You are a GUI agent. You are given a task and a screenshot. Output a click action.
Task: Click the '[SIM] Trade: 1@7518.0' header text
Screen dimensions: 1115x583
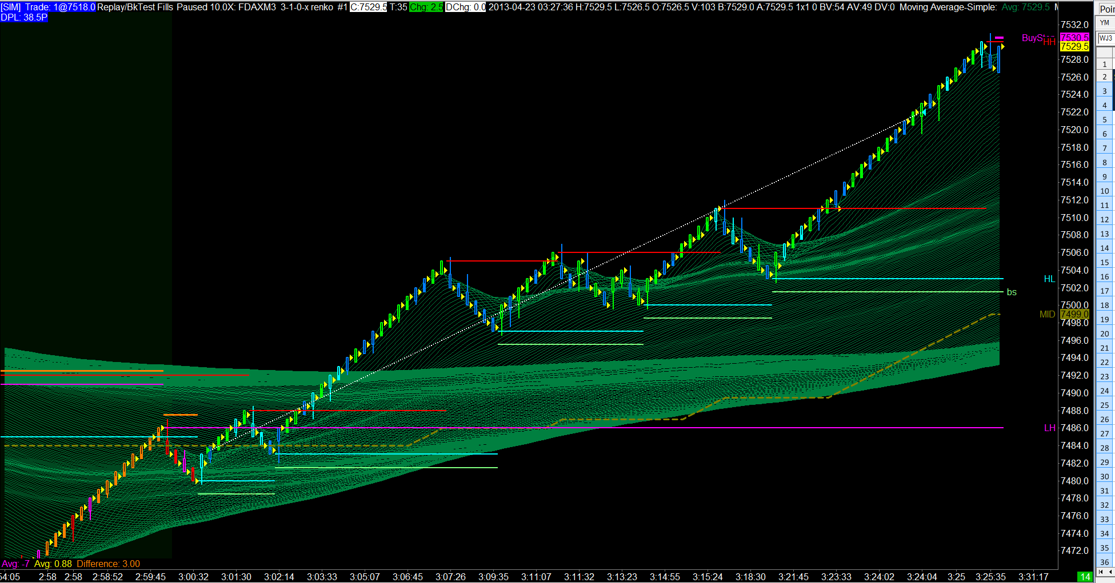click(48, 7)
